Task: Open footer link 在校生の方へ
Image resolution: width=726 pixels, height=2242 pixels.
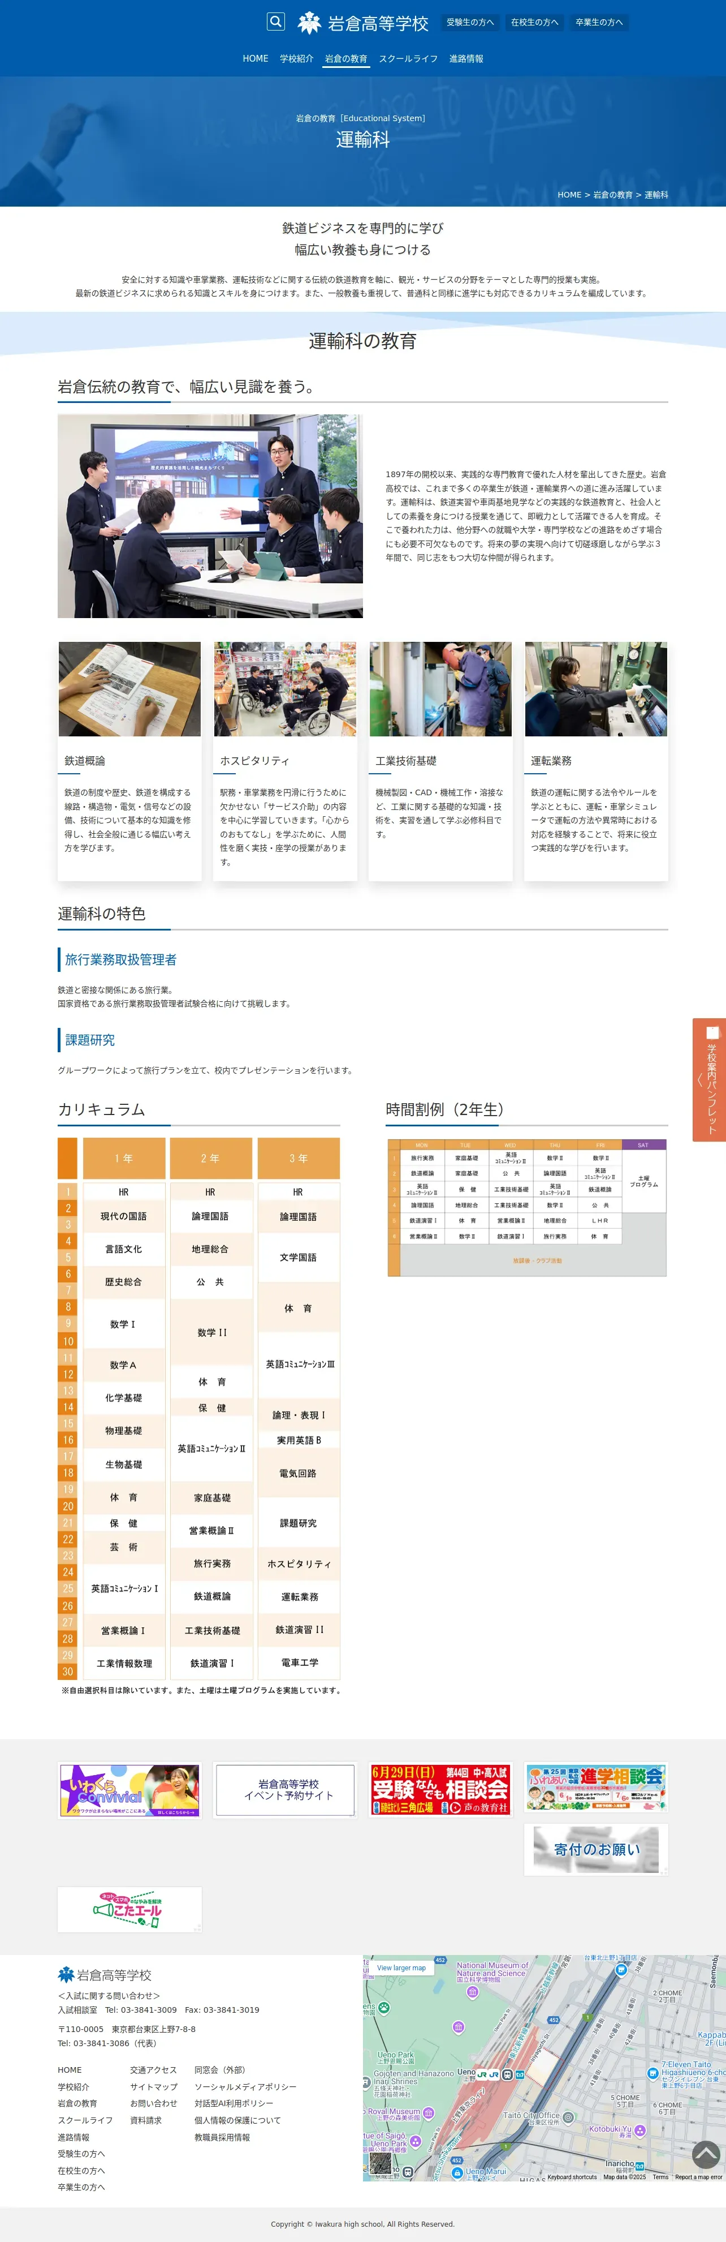Action: click(x=81, y=2171)
